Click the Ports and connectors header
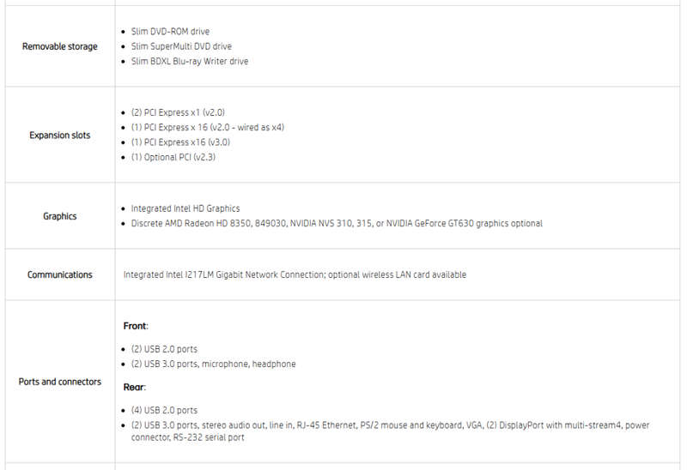This screenshot has width=687, height=470. pos(60,382)
